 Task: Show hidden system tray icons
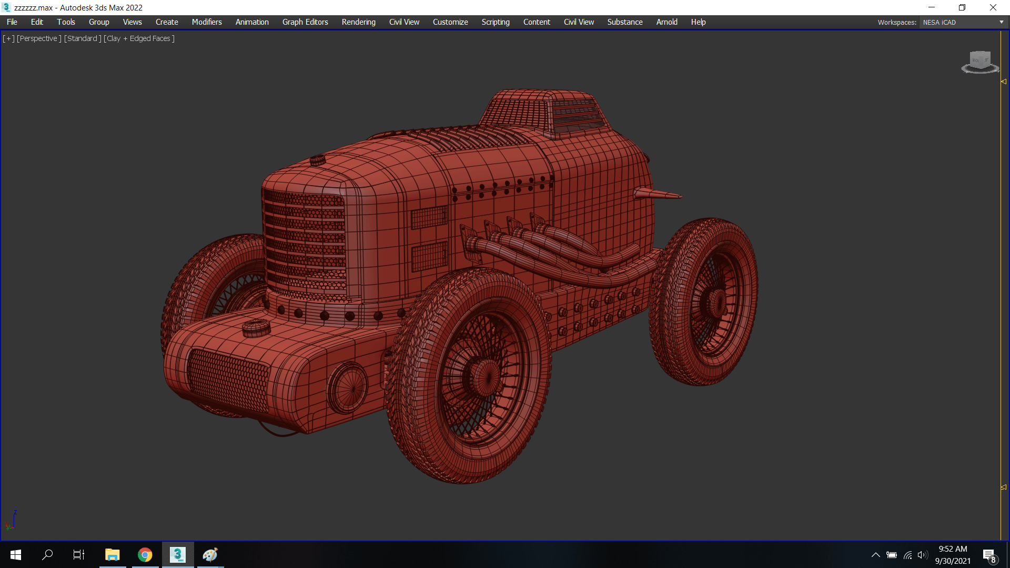click(876, 555)
